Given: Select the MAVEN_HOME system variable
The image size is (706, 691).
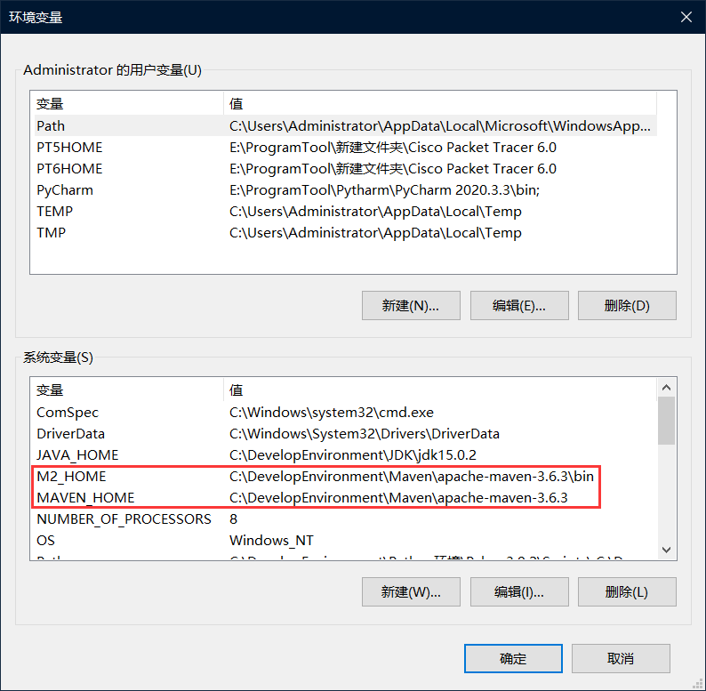Looking at the screenshot, I should coord(345,497).
